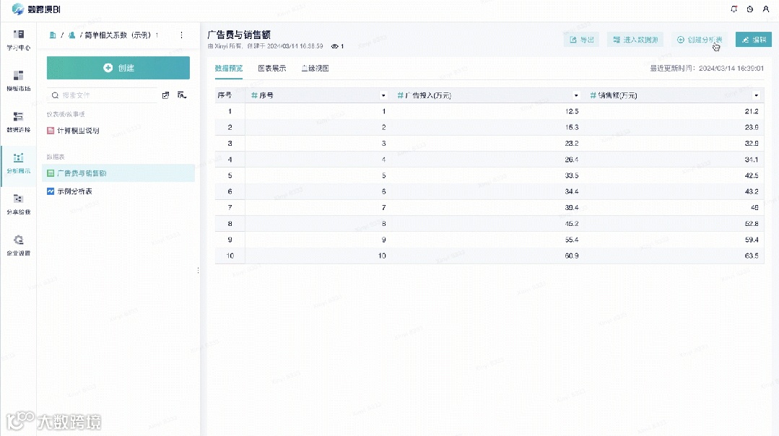
Task: Open the 销售额(万元) column dropdown
Action: [755, 95]
